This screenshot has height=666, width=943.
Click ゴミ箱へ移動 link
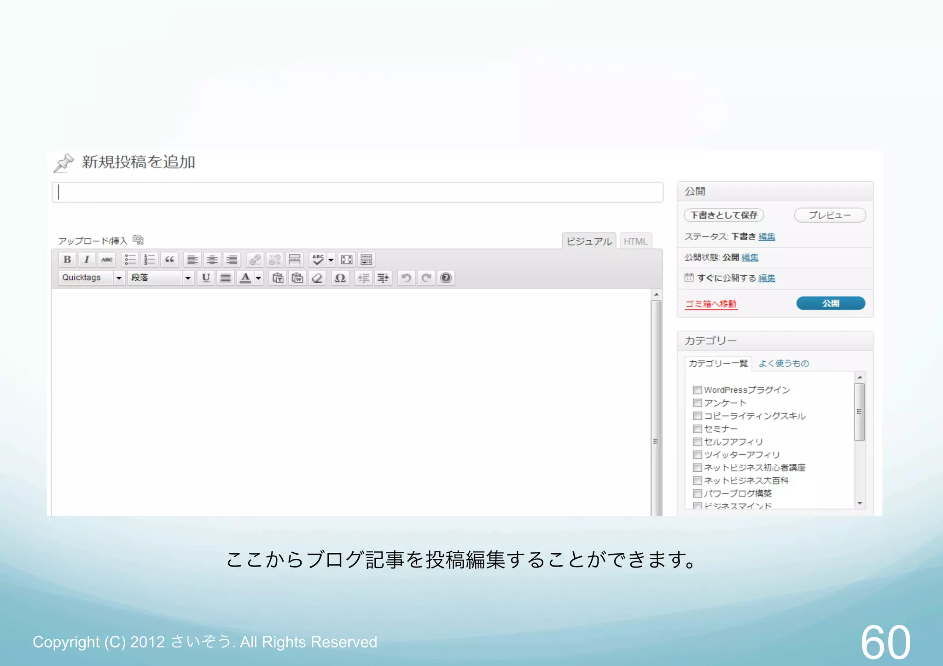coord(711,304)
